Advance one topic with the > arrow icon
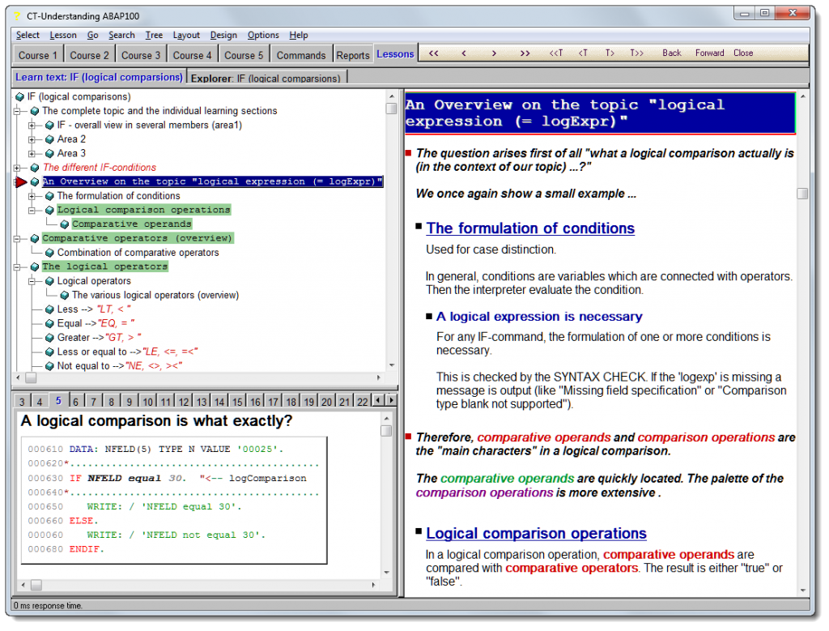This screenshot has width=829, height=631. (494, 53)
